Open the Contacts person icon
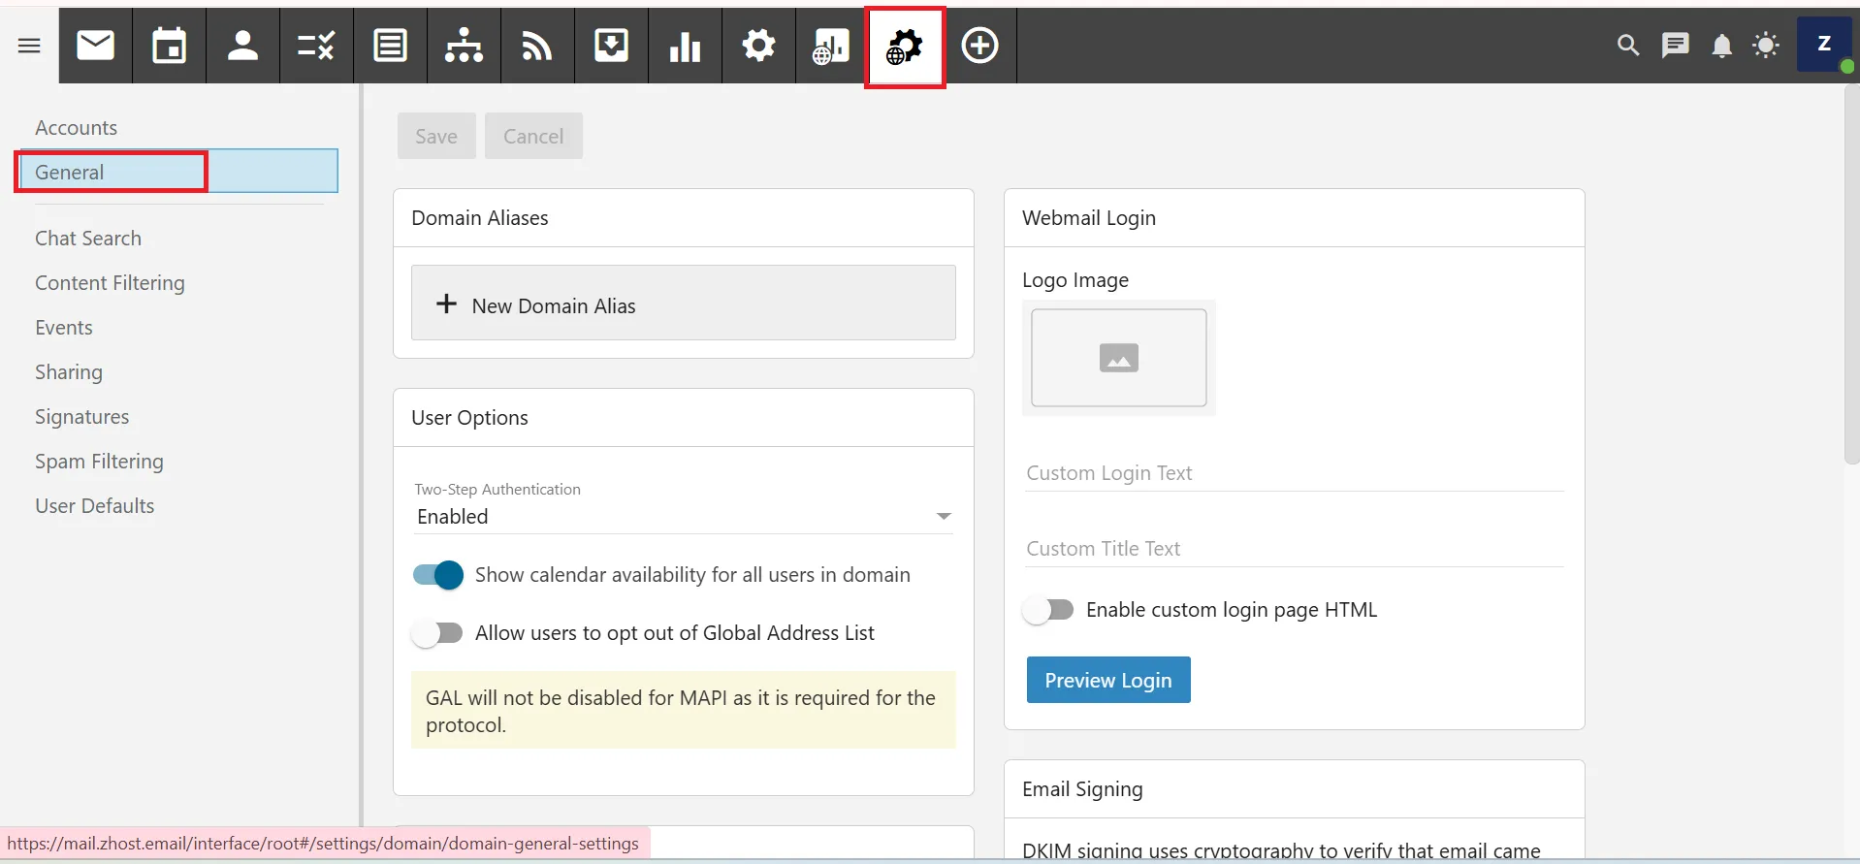The height and width of the screenshot is (864, 1860). click(242, 46)
